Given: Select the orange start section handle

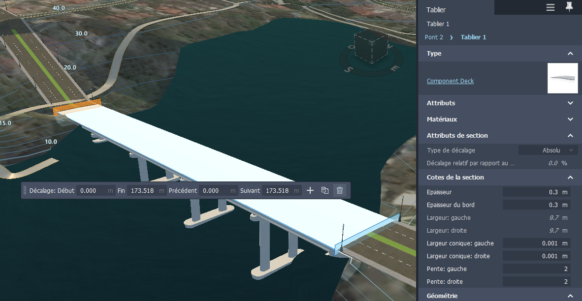Looking at the screenshot, I should pyautogui.click(x=77, y=107).
